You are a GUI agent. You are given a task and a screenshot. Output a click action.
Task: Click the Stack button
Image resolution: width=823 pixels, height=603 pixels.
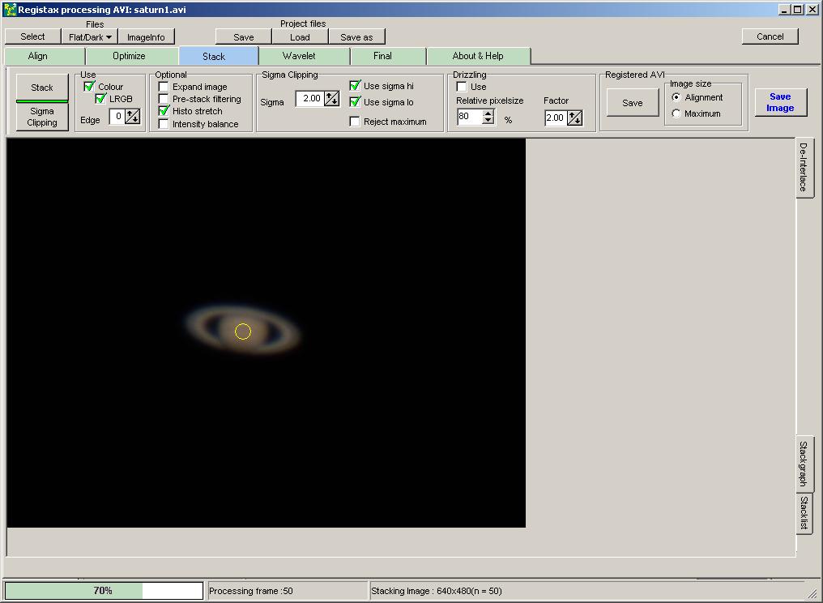click(42, 88)
